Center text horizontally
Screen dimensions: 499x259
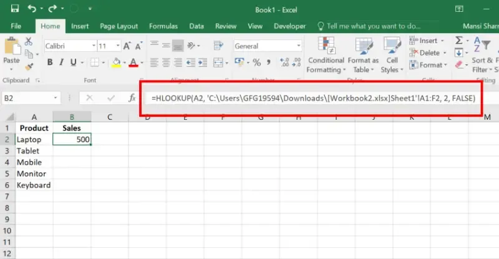pyautogui.click(x=166, y=62)
